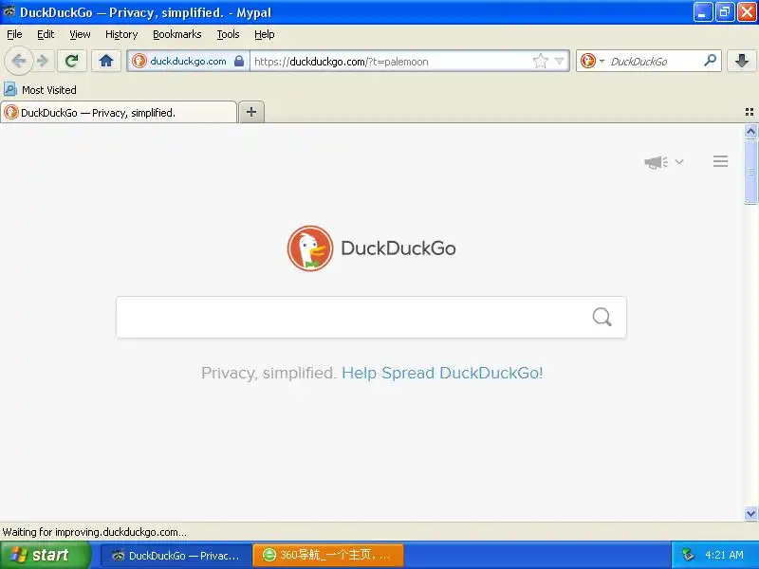Click the duckduckgo.com site identity badge
759x569 pixels.
click(x=188, y=61)
